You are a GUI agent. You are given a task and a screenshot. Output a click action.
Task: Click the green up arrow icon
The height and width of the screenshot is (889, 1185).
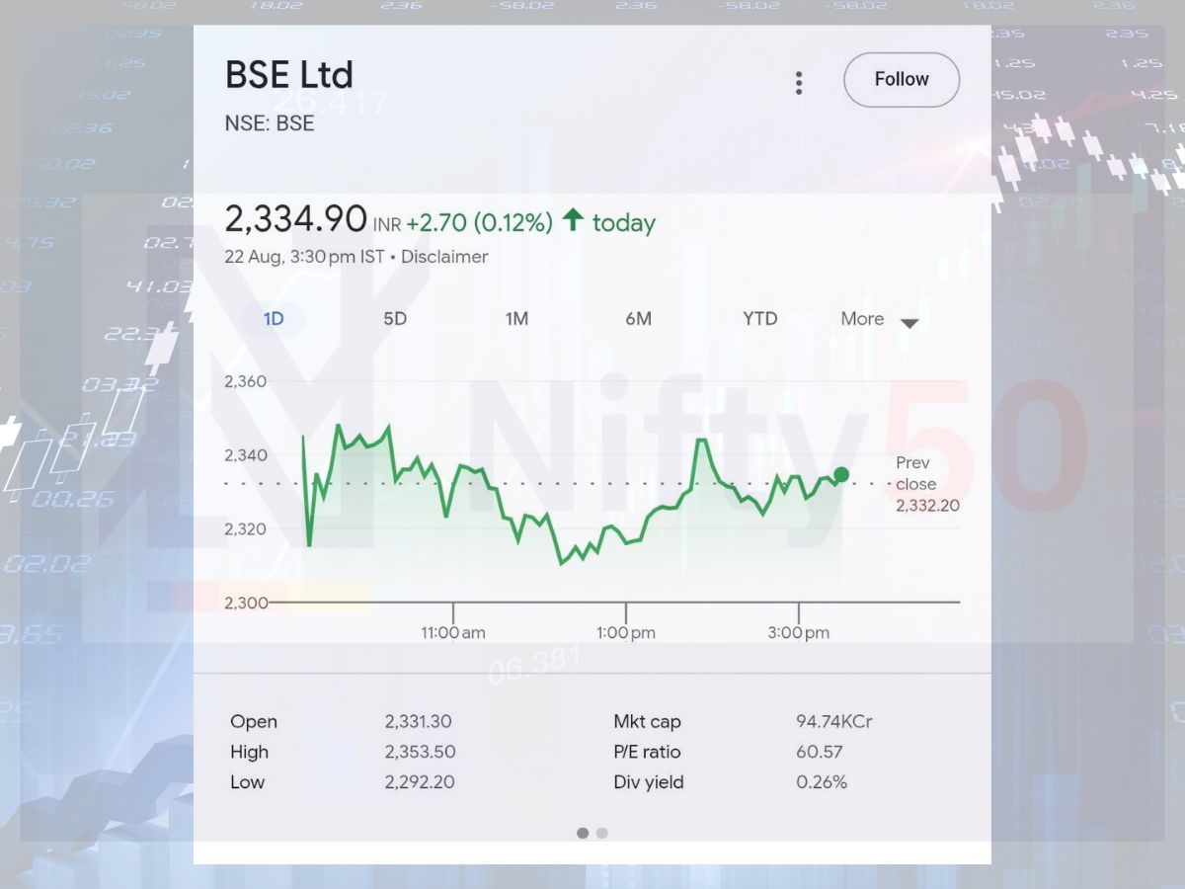[572, 221]
